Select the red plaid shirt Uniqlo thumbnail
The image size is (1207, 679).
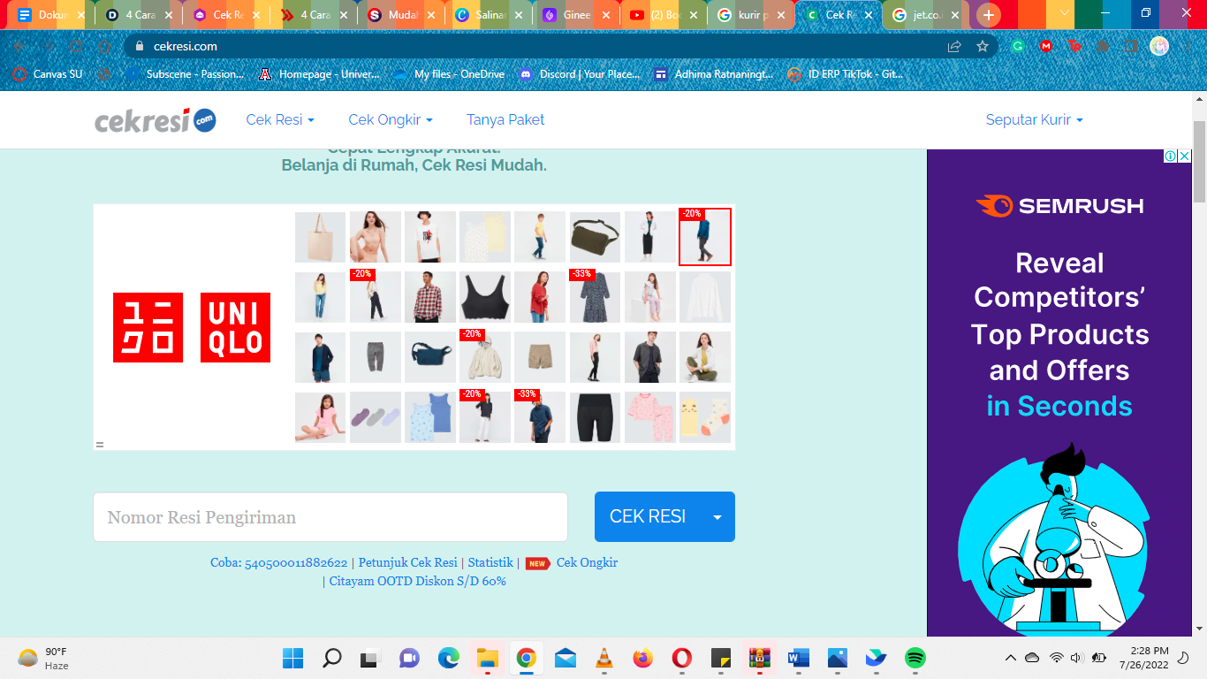click(430, 297)
